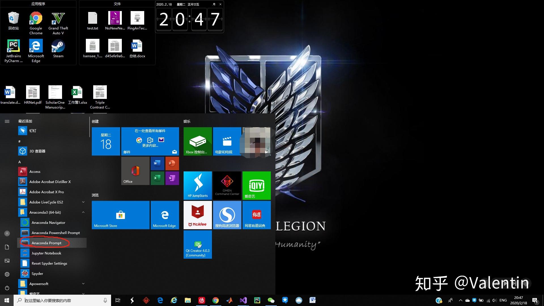Viewport: 544px width, 306px height.
Task: Open the Excel tile
Action: pos(157,178)
